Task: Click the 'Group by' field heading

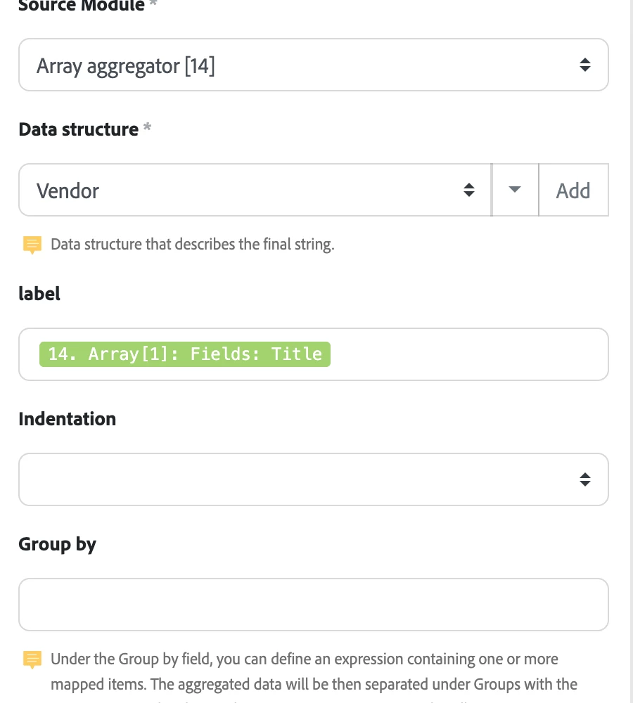Action: [57, 544]
